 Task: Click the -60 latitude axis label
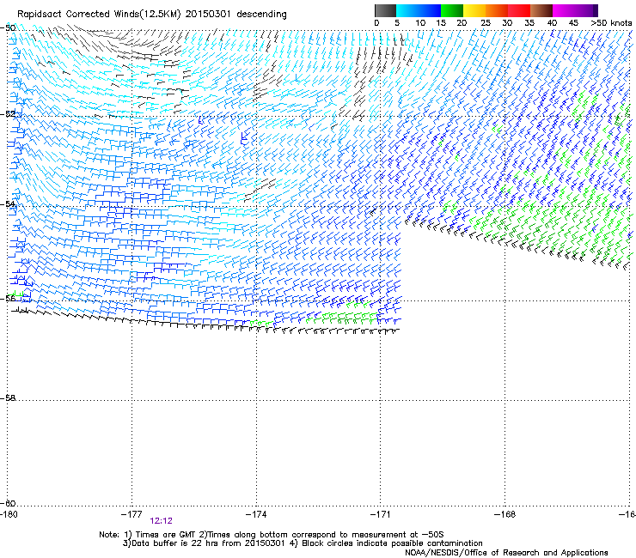tap(8, 504)
